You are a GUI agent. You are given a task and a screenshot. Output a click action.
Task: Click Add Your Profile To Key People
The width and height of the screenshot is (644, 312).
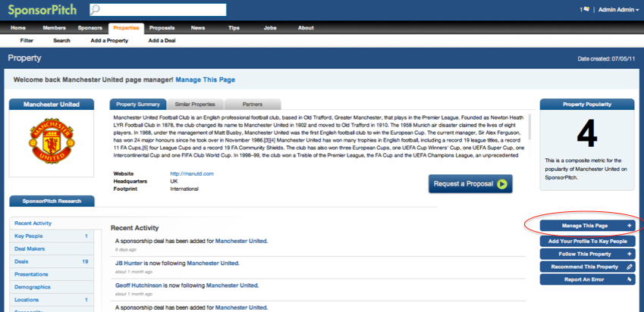tap(587, 241)
